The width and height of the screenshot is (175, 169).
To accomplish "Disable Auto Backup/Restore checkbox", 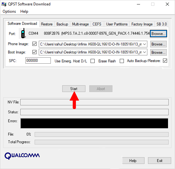I will point(165,61).
